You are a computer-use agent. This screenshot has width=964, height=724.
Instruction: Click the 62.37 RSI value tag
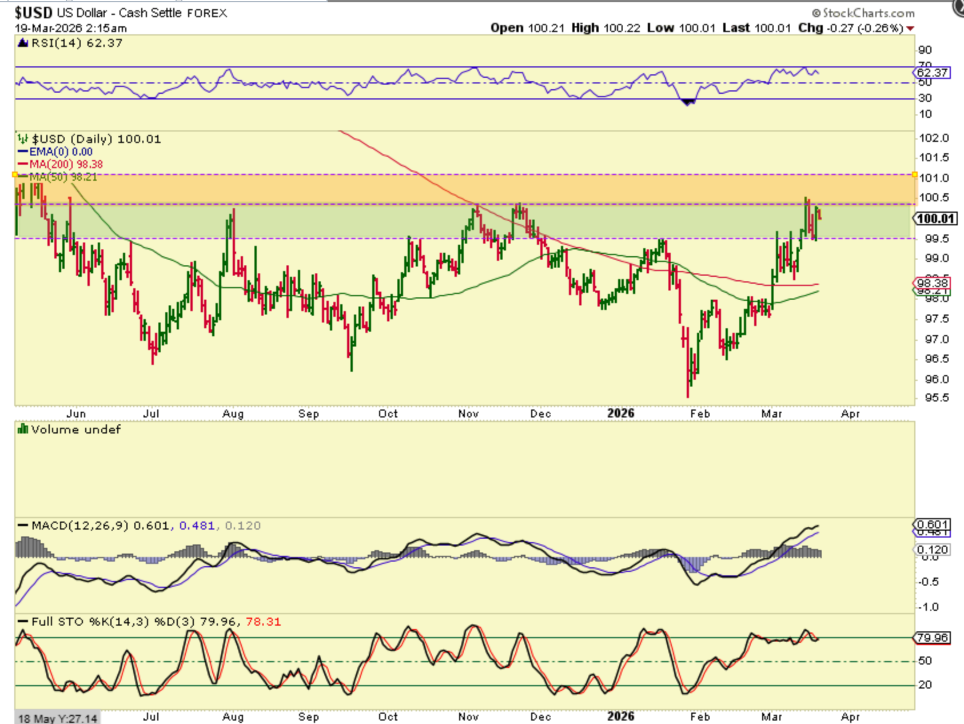pos(932,73)
